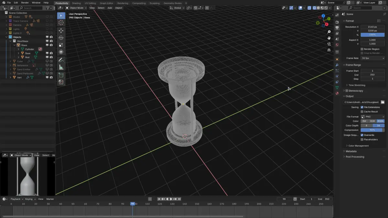Open the timeline Playback popover

16,199
